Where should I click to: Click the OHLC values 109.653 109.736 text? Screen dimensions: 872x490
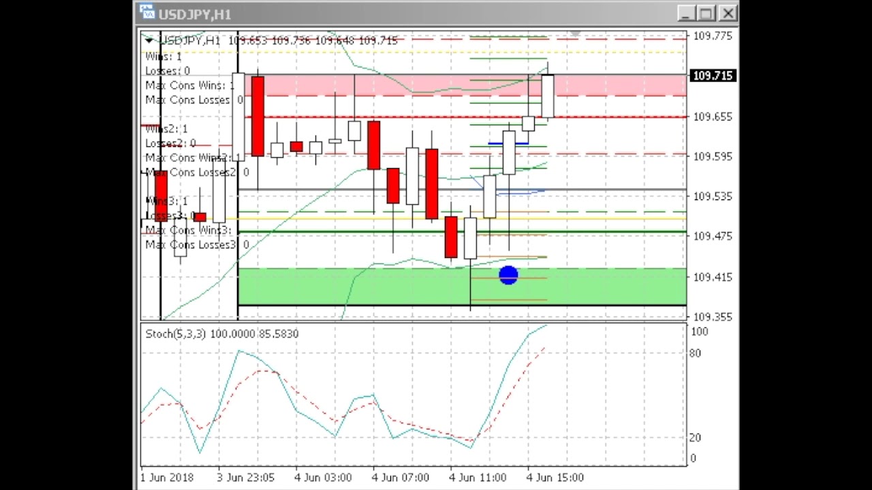269,41
